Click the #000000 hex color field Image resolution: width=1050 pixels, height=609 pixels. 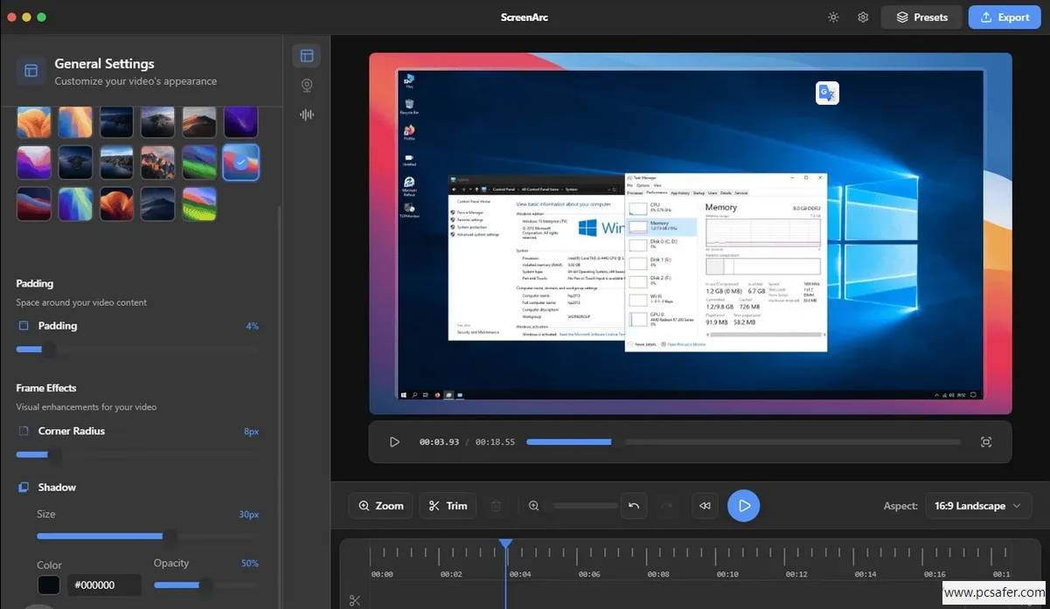[104, 585]
